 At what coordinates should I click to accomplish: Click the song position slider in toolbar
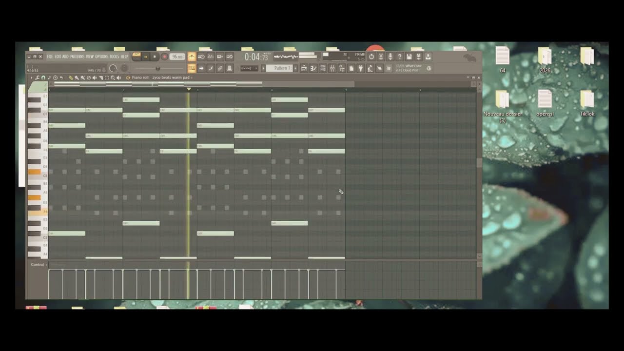click(159, 68)
